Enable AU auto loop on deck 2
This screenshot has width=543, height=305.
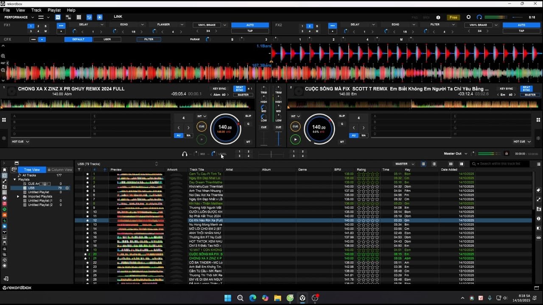(x=353, y=136)
